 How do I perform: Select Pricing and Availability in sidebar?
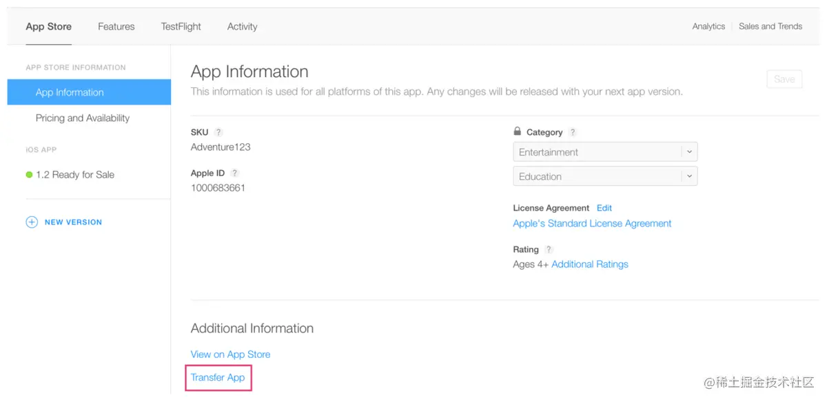click(83, 118)
